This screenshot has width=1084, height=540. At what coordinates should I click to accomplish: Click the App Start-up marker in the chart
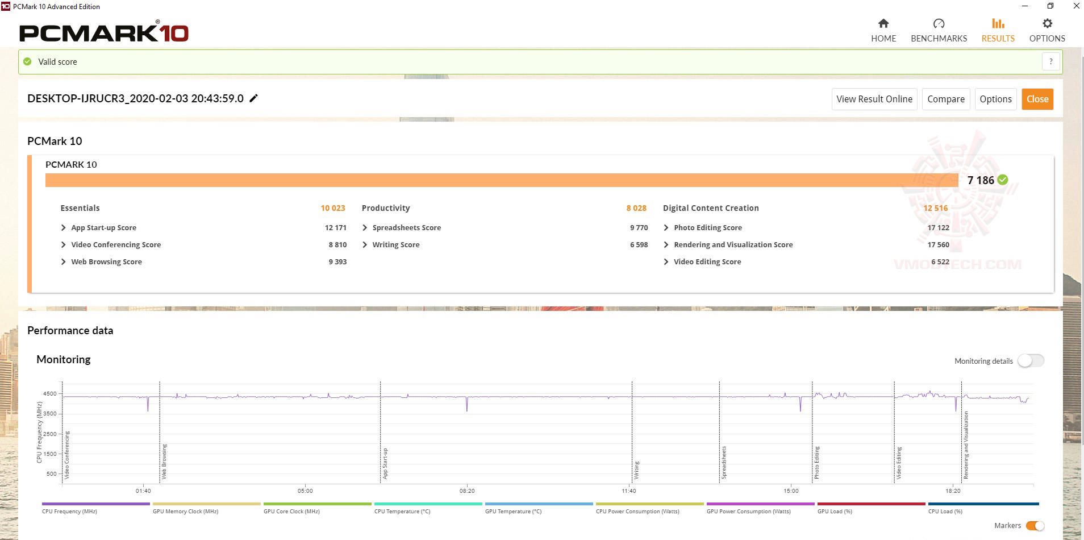click(x=385, y=463)
